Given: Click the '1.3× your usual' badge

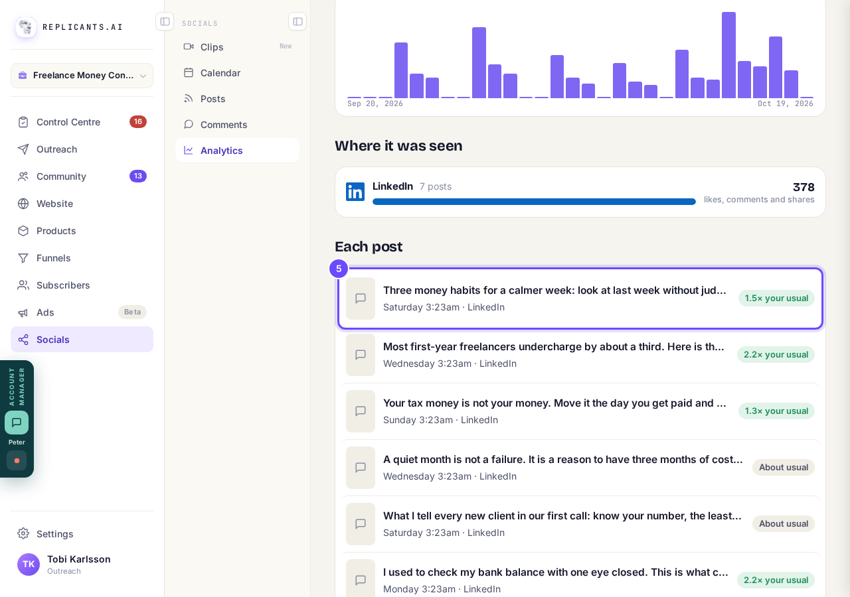Looking at the screenshot, I should (x=776, y=411).
